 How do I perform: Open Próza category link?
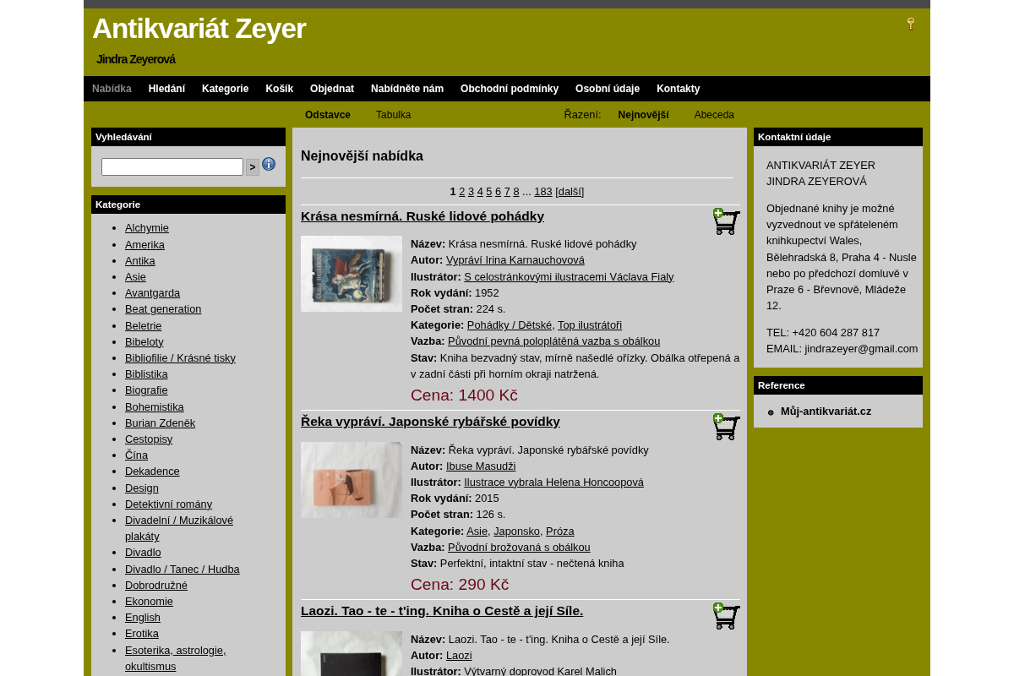pyautogui.click(x=560, y=532)
